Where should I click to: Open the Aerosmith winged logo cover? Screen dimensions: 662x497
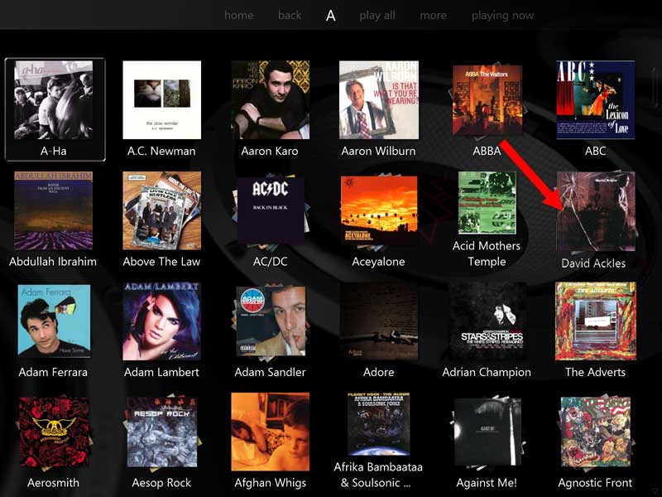pos(54,432)
